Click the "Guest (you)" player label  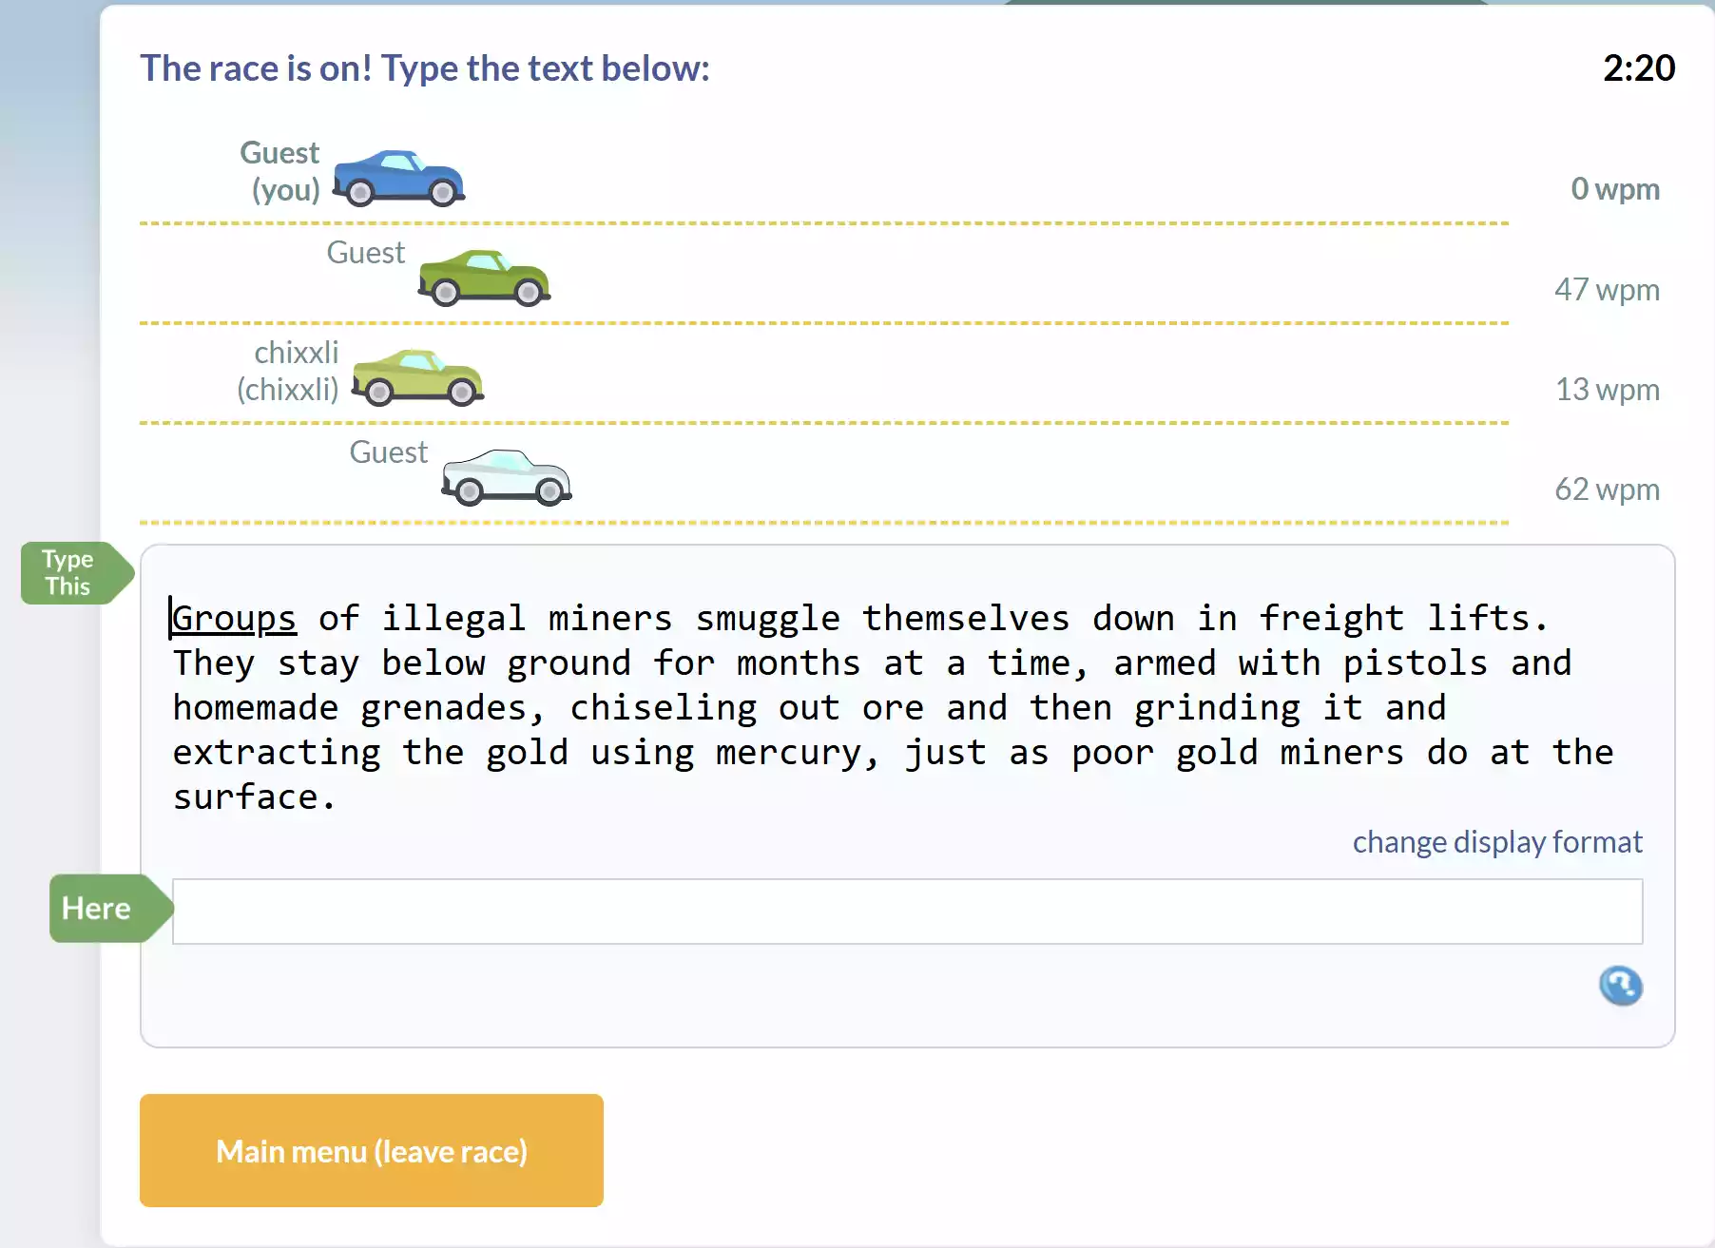click(281, 171)
